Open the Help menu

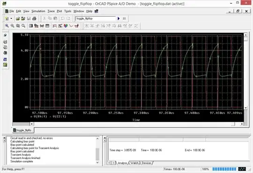point(89,11)
